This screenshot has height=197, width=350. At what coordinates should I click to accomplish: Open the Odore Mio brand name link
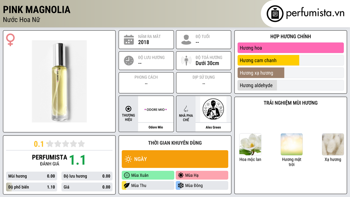156,127
